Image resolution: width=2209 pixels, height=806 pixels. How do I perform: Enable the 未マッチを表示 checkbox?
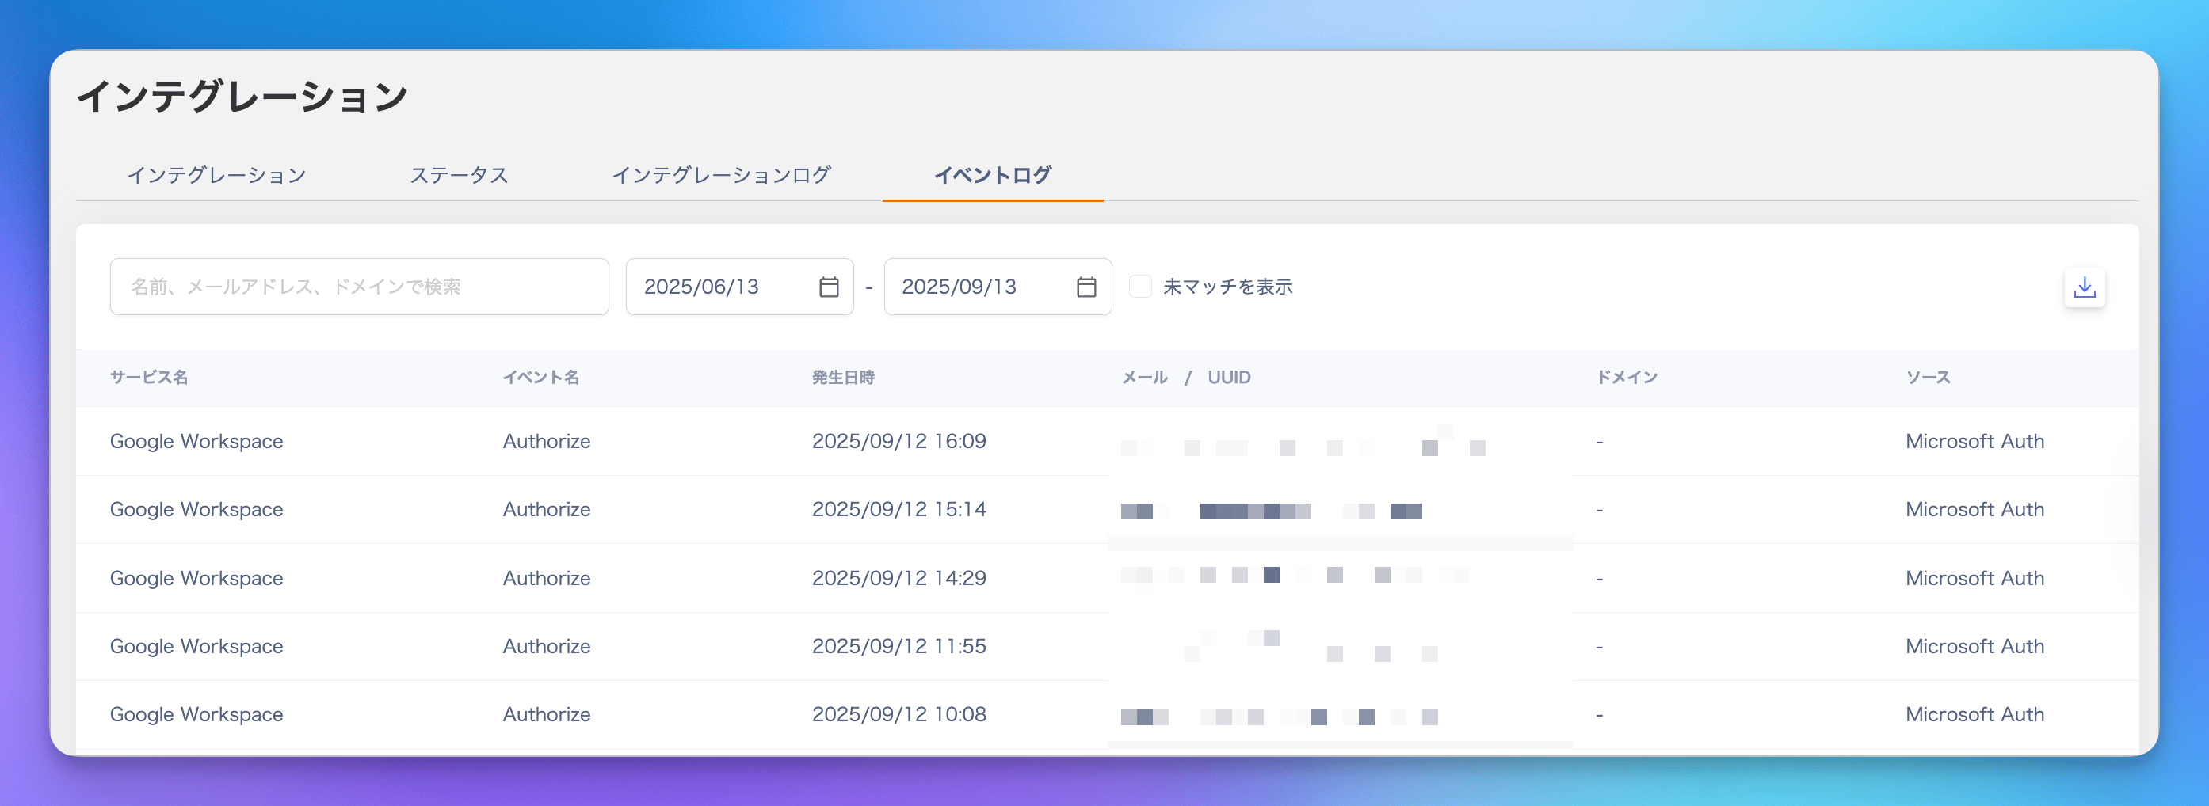pyautogui.click(x=1139, y=286)
